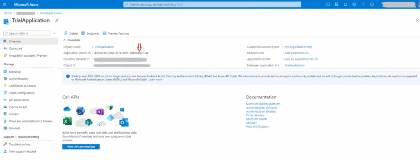This screenshot has width=420, height=160.
Task: Click the info icon in the ADAL banner
Action: (x=68, y=76)
